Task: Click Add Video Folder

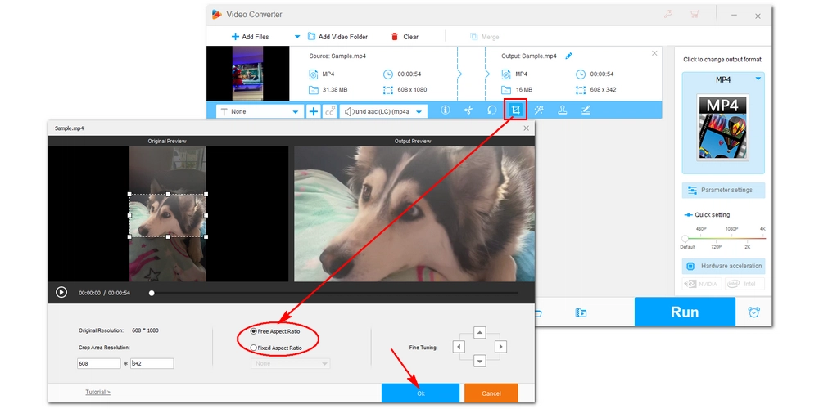Action: click(337, 37)
